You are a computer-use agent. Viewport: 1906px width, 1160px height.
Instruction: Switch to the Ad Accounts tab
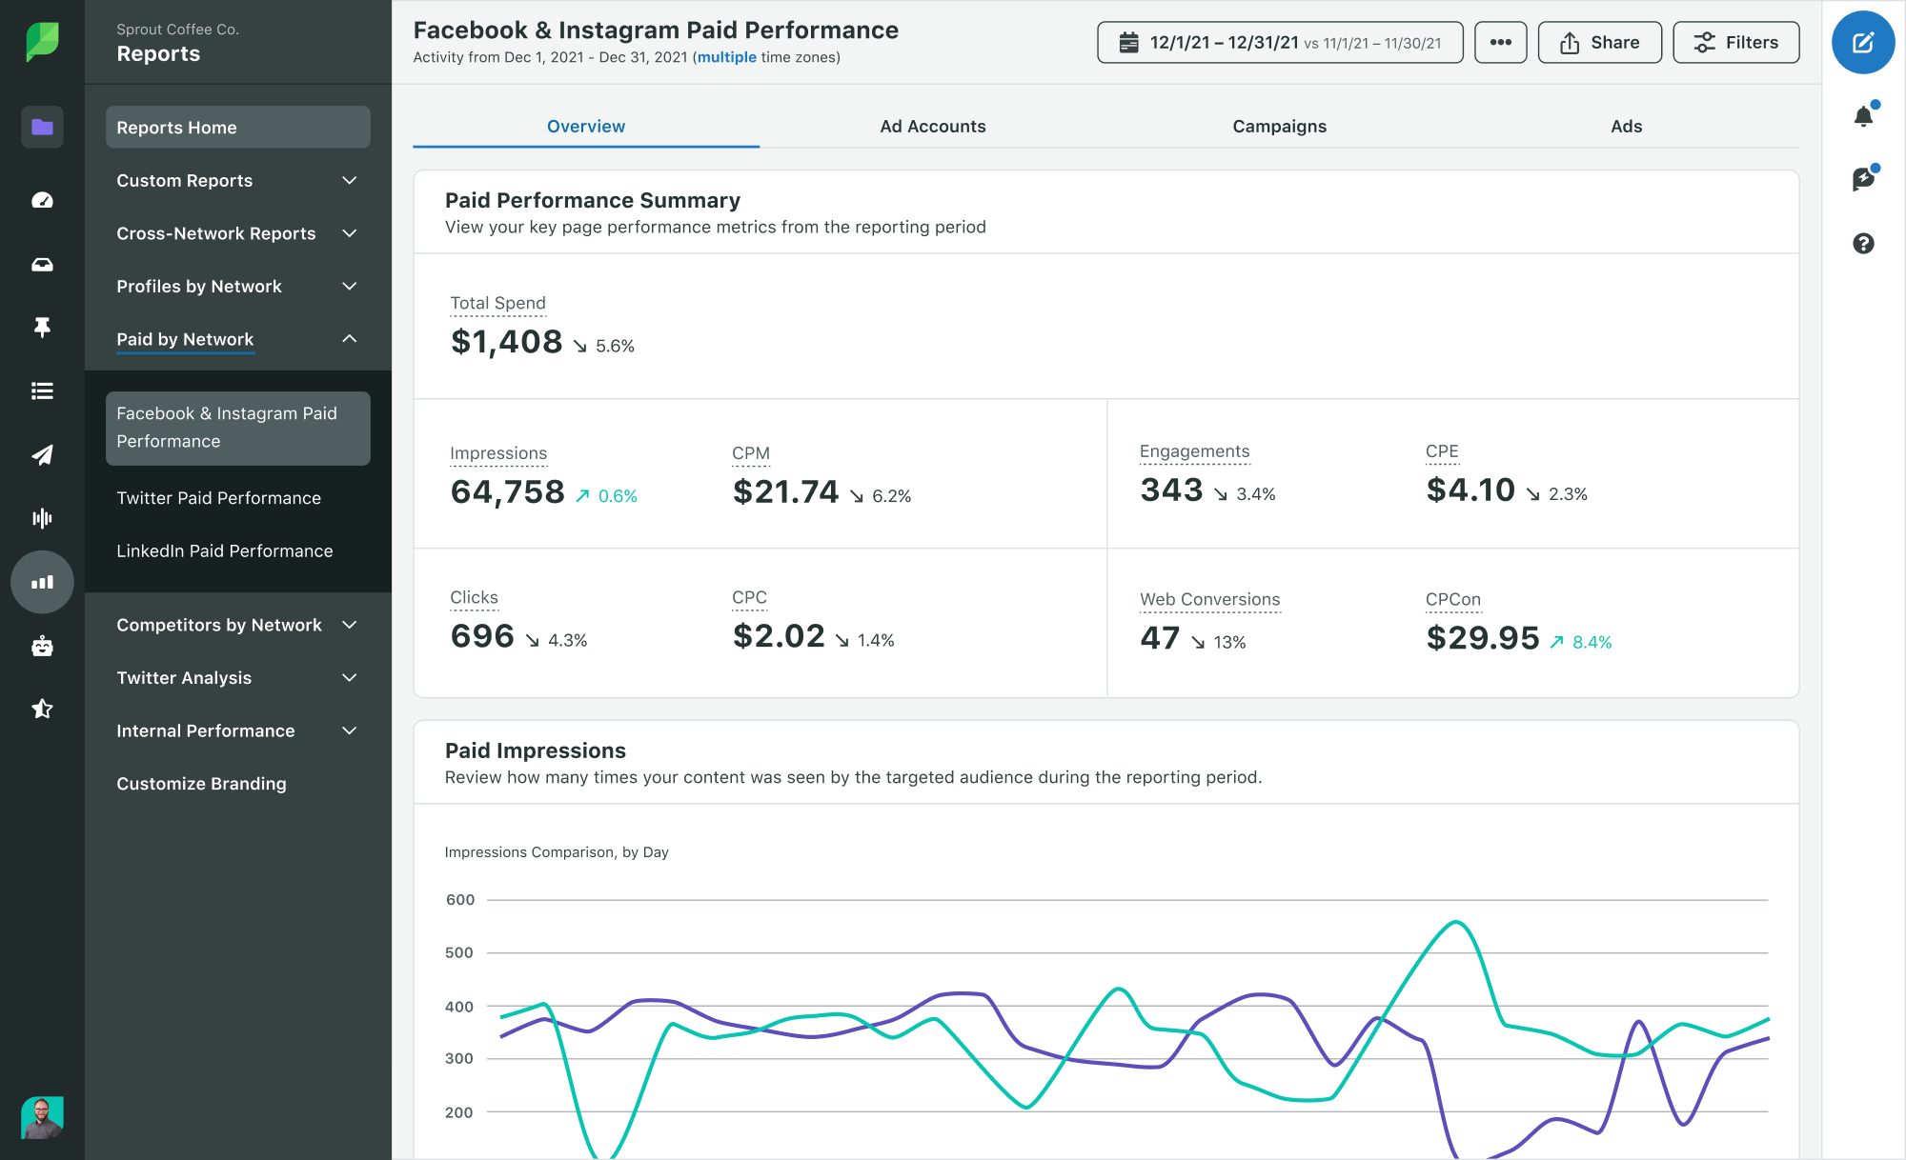(x=933, y=127)
